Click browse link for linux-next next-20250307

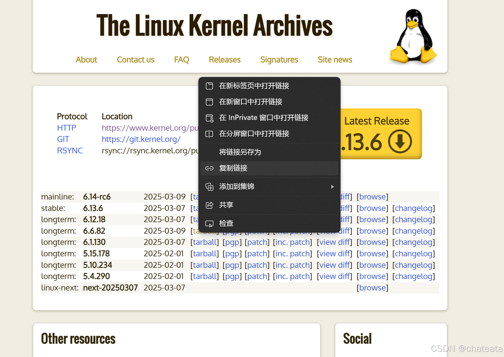(372, 288)
